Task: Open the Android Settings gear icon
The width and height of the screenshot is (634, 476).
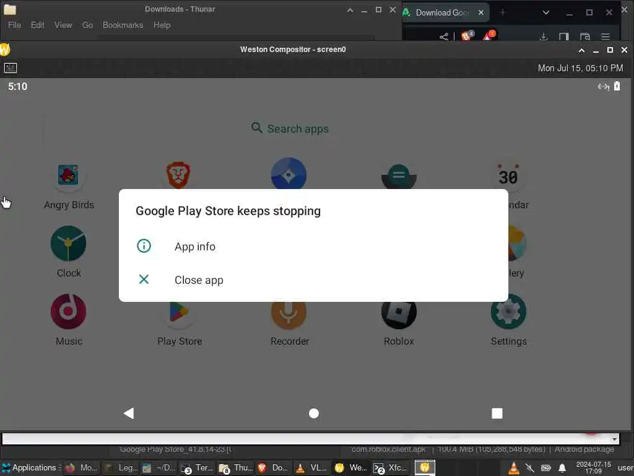Action: pos(508,311)
